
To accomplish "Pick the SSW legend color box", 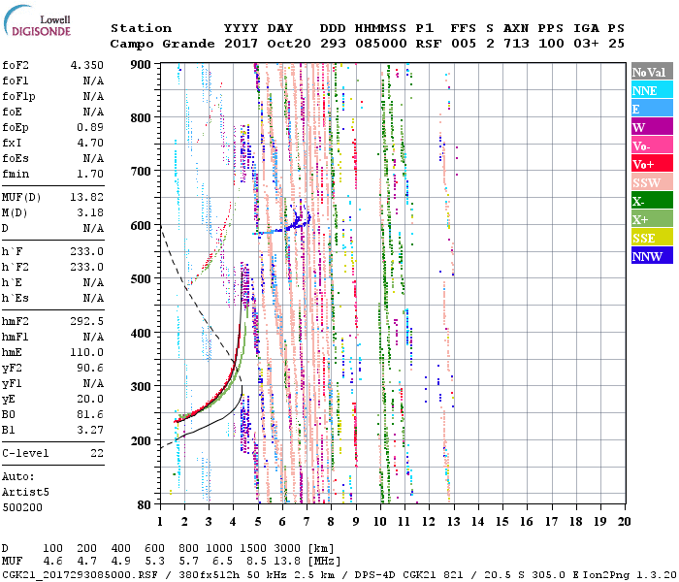I will coord(649,182).
